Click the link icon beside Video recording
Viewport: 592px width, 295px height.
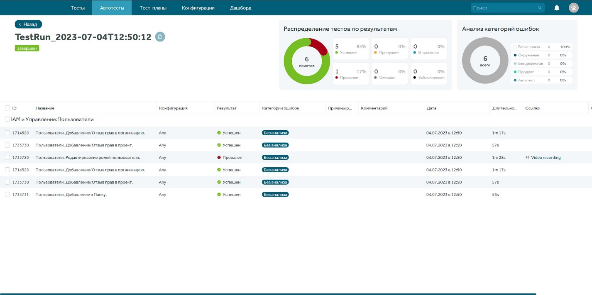[x=527, y=158]
